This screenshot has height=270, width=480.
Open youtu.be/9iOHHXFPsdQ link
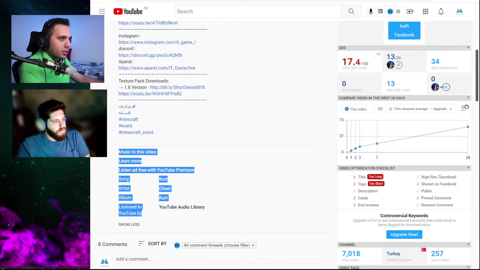tap(150, 94)
